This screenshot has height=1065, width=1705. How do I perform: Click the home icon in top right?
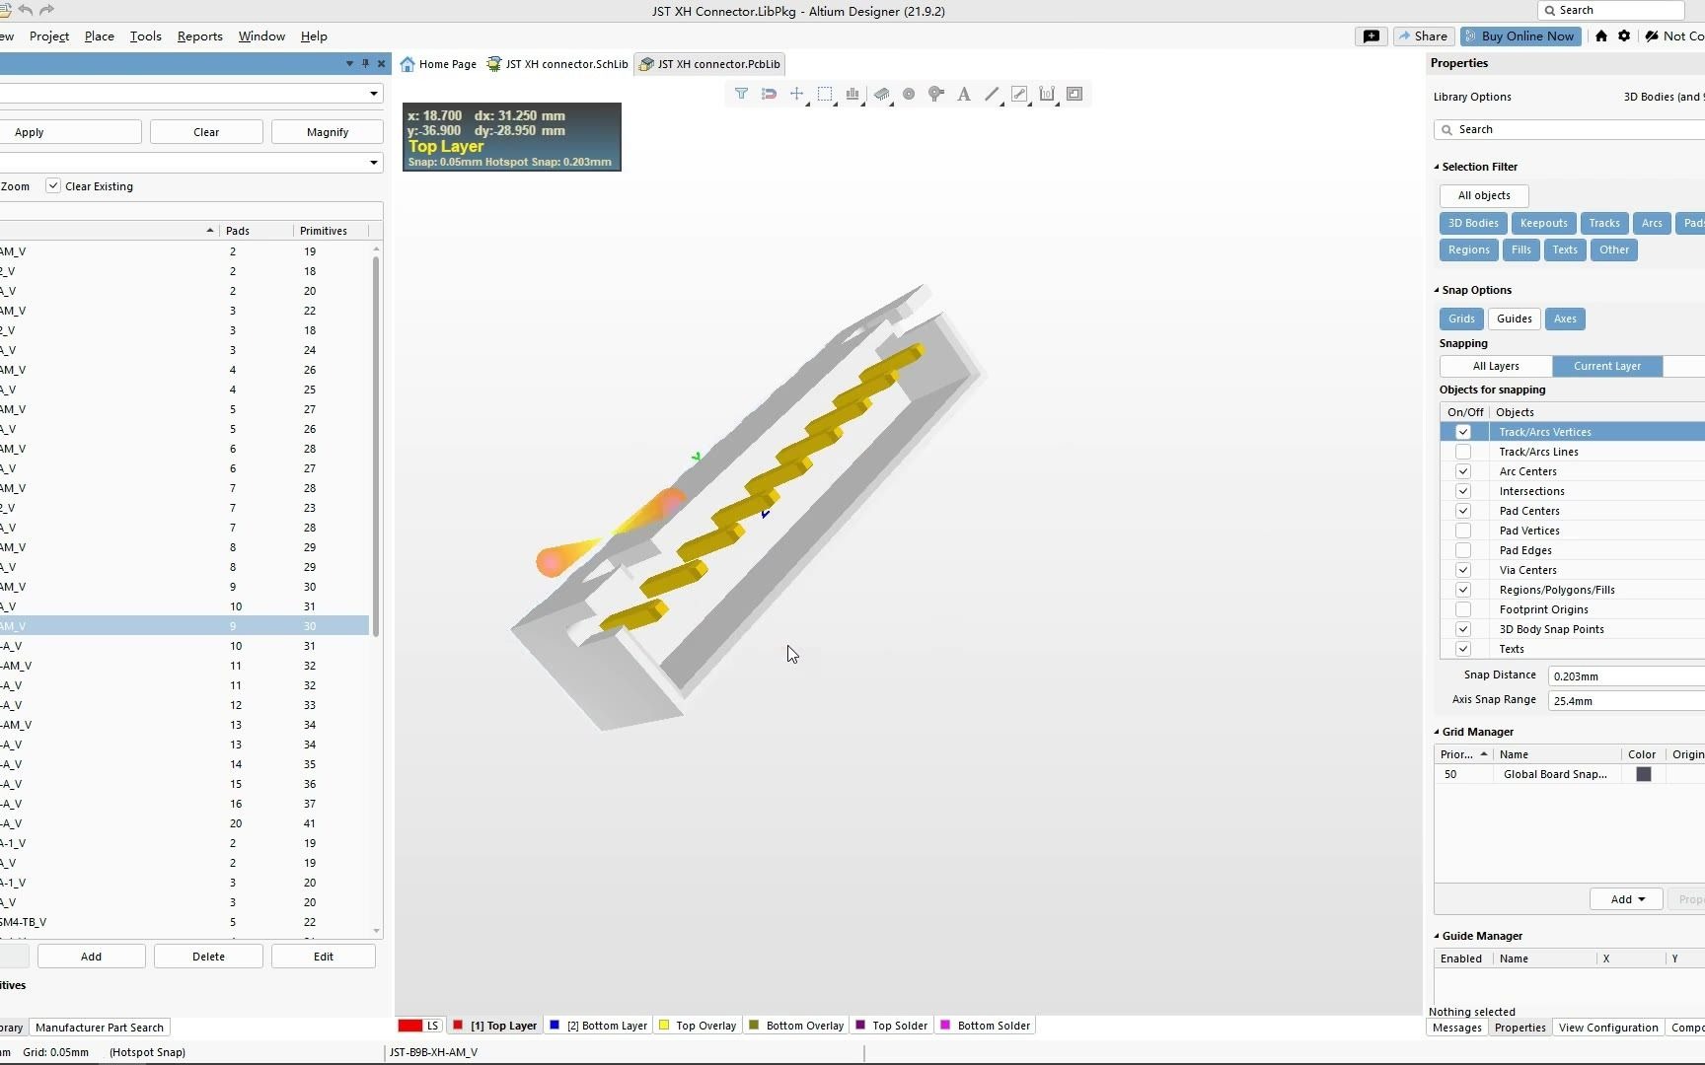tap(1601, 36)
